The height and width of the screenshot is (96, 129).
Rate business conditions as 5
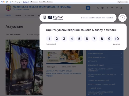pos(79,39)
